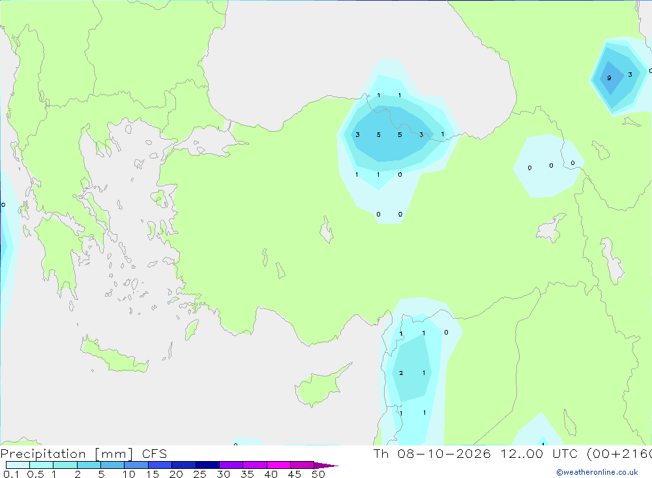This screenshot has height=478, width=652.
Task: Click the '12..00 UTC' time label
Action: point(539,453)
